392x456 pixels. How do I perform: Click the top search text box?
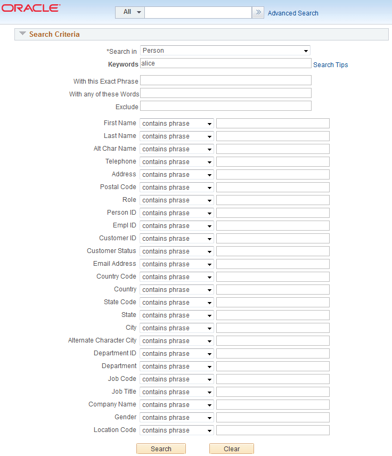pos(198,12)
